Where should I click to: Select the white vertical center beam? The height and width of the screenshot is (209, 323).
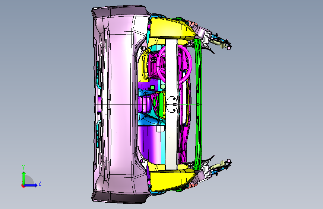[x=171, y=104]
